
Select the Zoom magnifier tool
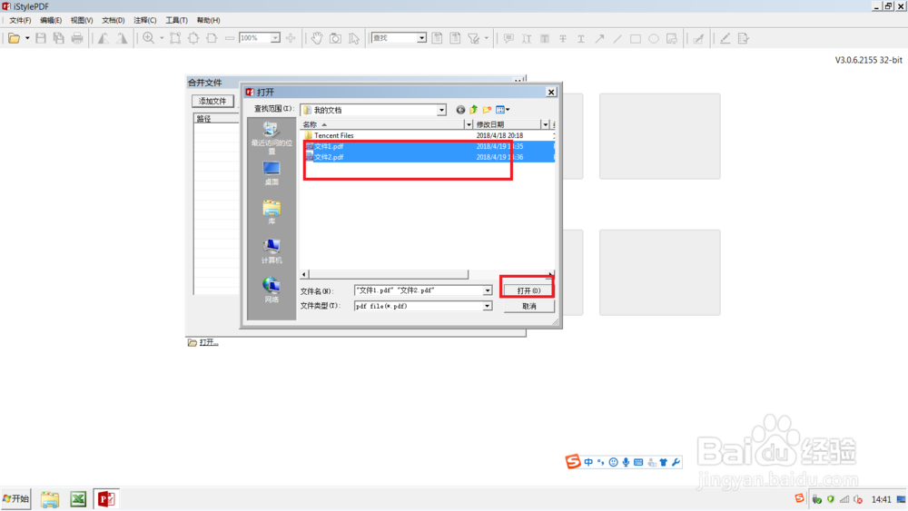149,39
